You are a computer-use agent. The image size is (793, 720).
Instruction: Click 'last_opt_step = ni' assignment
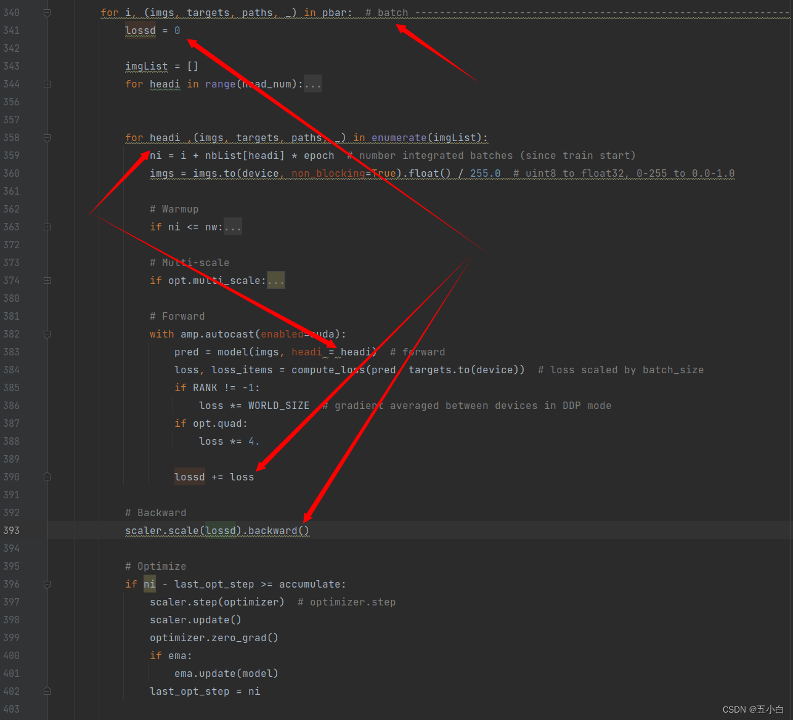click(x=205, y=691)
